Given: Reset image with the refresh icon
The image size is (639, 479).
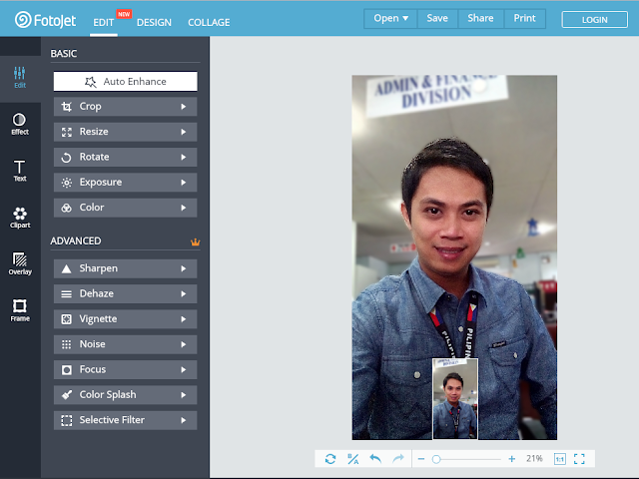Looking at the screenshot, I should [x=330, y=459].
